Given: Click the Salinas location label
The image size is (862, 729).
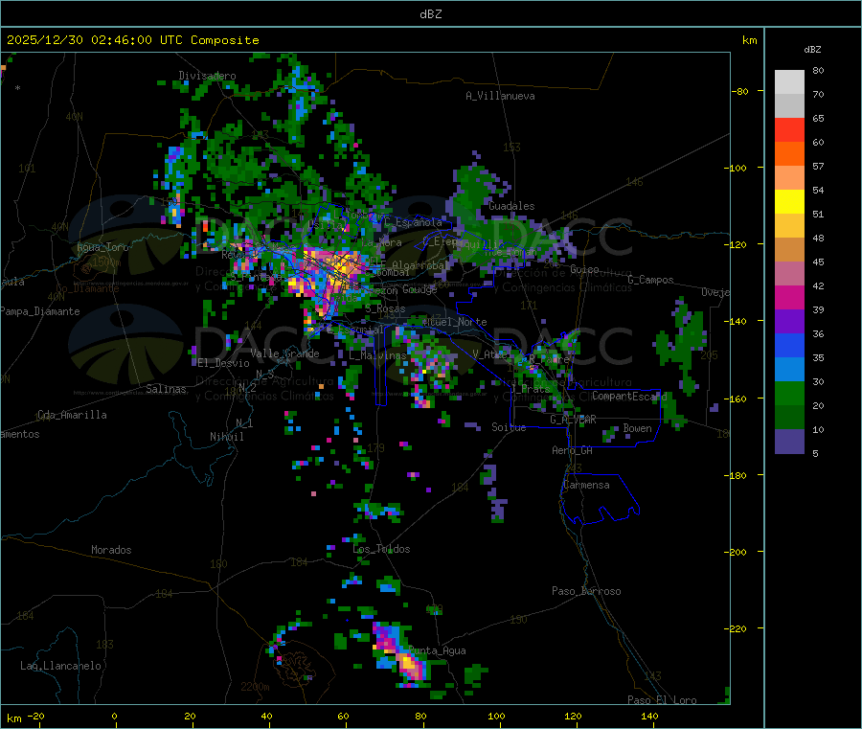Looking at the screenshot, I should coord(166,389).
